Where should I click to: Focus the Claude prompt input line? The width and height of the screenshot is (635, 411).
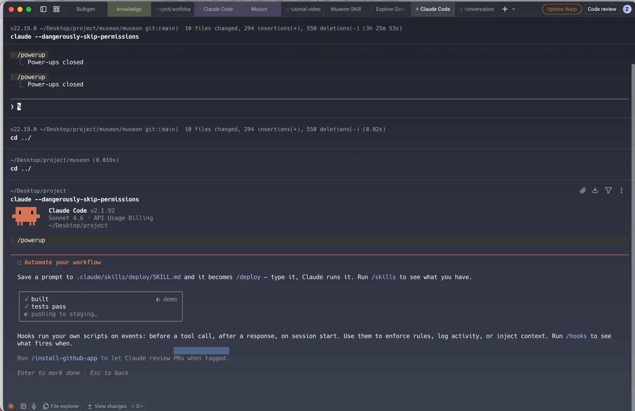coord(319,107)
